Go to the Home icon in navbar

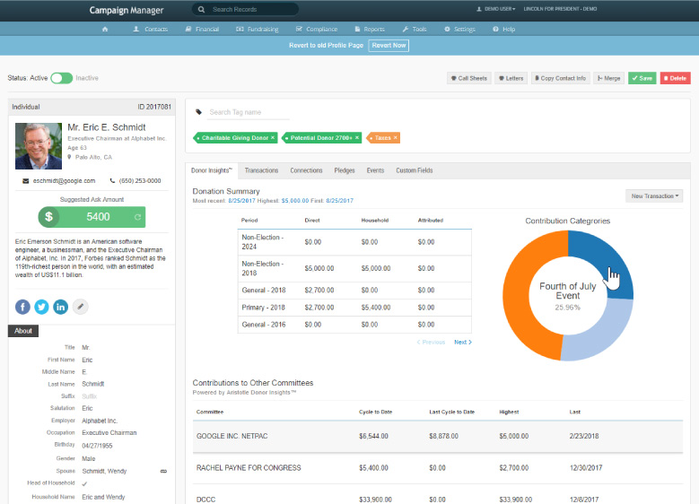click(105, 29)
